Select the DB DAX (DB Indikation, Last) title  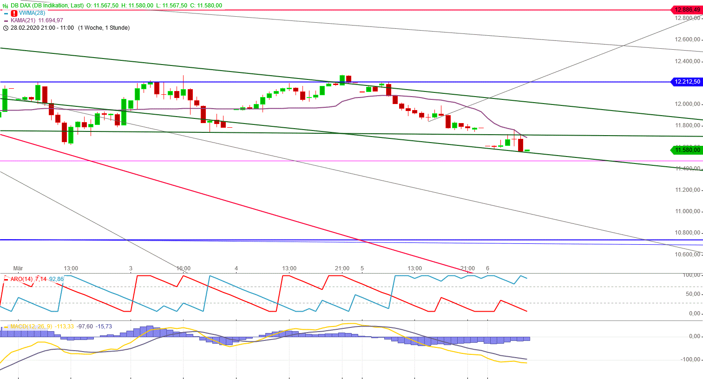47,6
